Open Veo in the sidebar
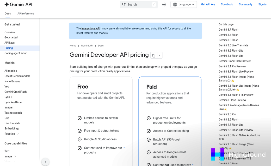This screenshot has width=271, height=166. click(7, 87)
